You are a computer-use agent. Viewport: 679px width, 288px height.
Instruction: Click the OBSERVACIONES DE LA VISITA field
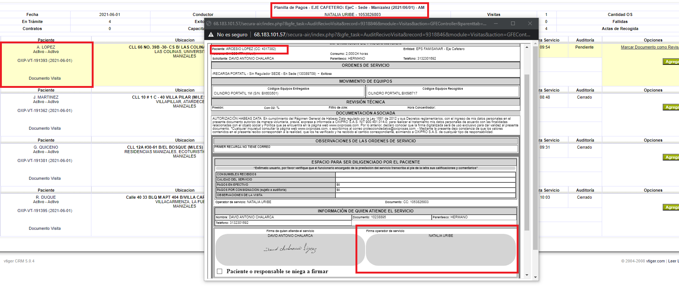[x=425, y=195]
